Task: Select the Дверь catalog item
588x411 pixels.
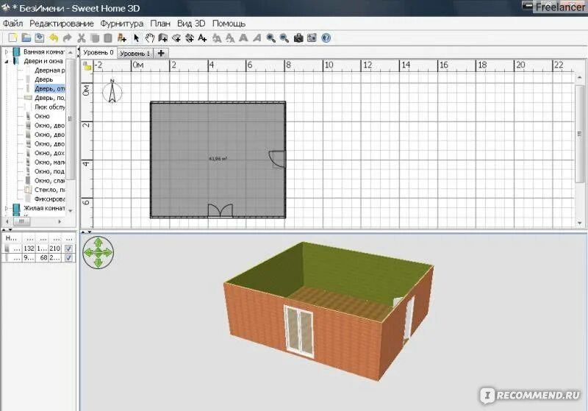Action: 44,79
